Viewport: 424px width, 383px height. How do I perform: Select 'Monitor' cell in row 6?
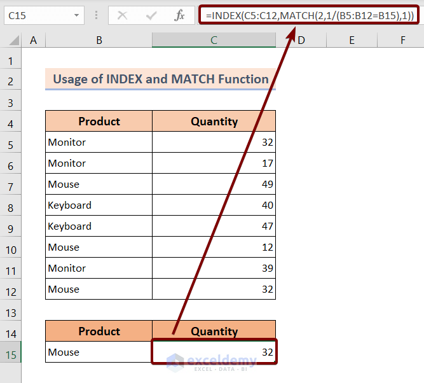[x=99, y=164]
